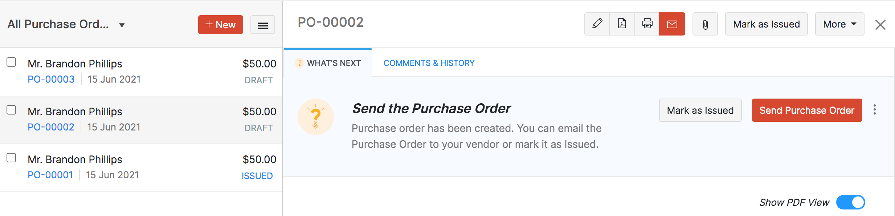Image resolution: width=895 pixels, height=216 pixels.
Task: Click the lightbulb suggestion icon
Action: tap(315, 116)
